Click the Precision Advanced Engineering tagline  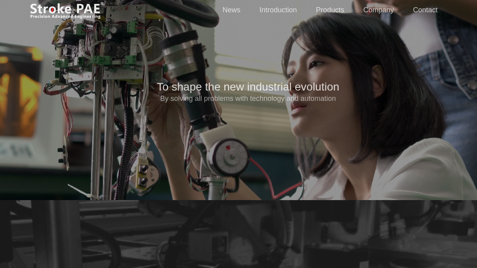(x=66, y=17)
